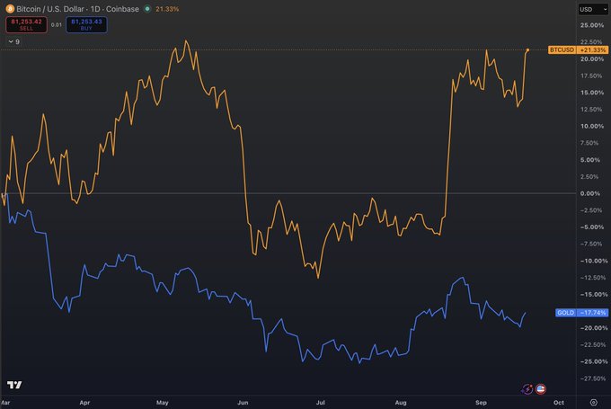
Task: Click the 21.33% change value in header
Action: (167, 9)
